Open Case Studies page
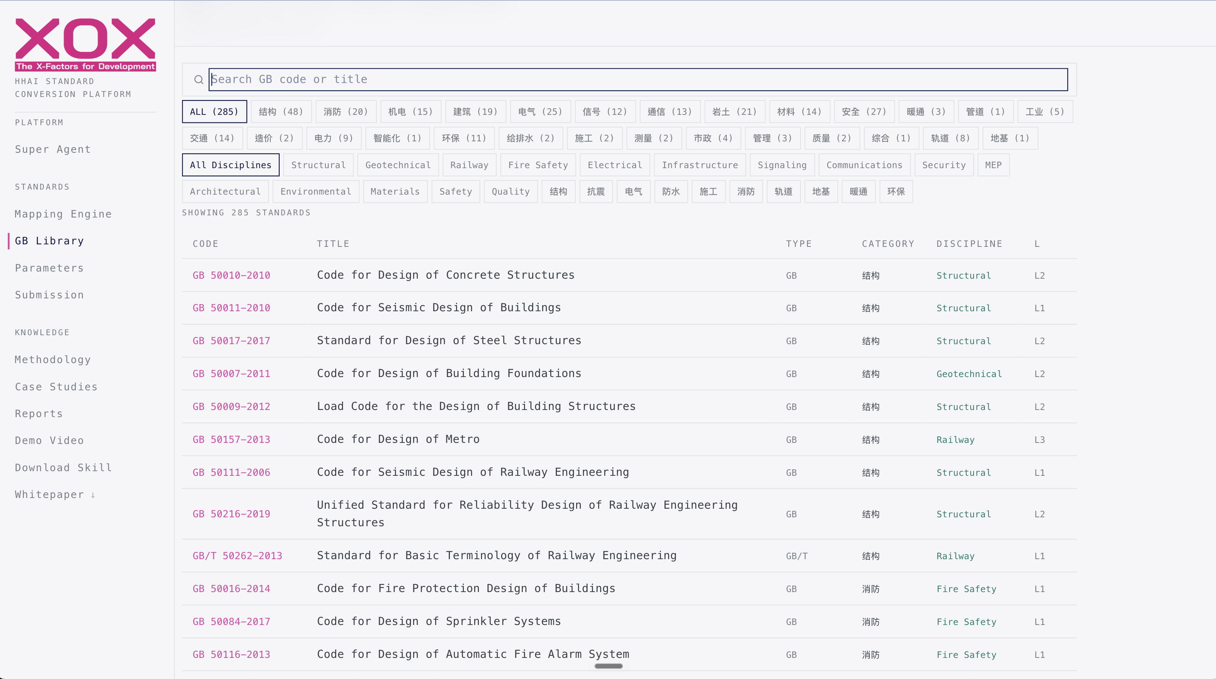The width and height of the screenshot is (1216, 679). click(56, 387)
